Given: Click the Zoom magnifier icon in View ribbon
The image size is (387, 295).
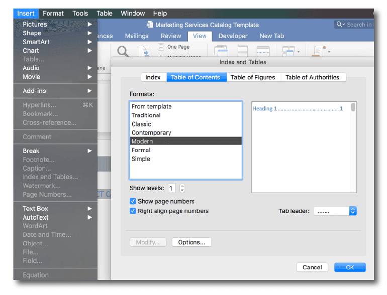Looking at the screenshot, I should (x=123, y=51).
